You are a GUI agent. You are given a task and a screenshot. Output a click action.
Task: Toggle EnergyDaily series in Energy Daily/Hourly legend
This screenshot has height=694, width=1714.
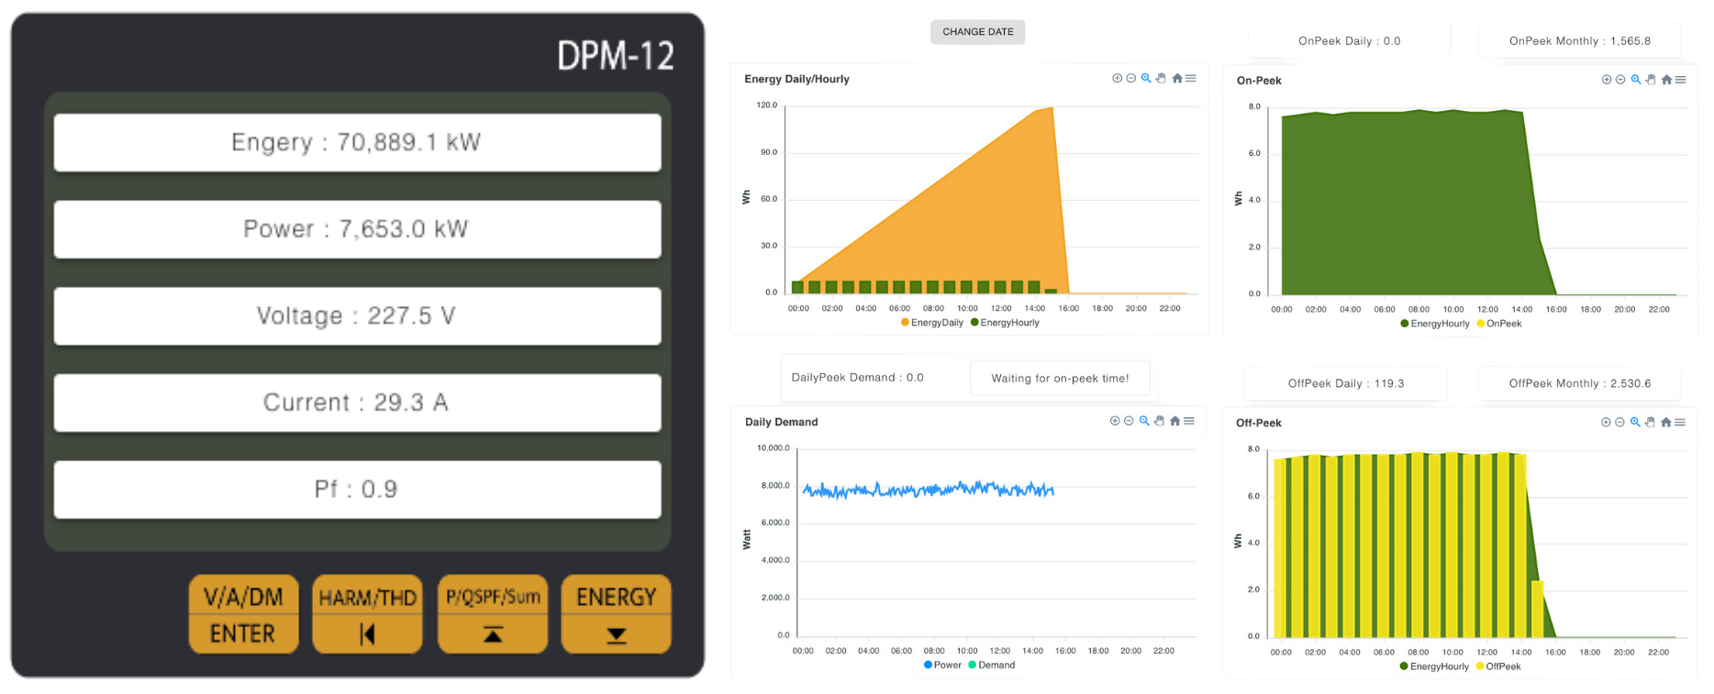pyautogui.click(x=936, y=323)
